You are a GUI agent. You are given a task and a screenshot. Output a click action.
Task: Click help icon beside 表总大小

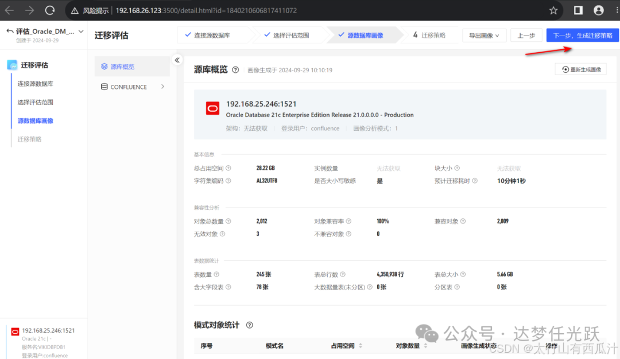[x=463, y=274]
